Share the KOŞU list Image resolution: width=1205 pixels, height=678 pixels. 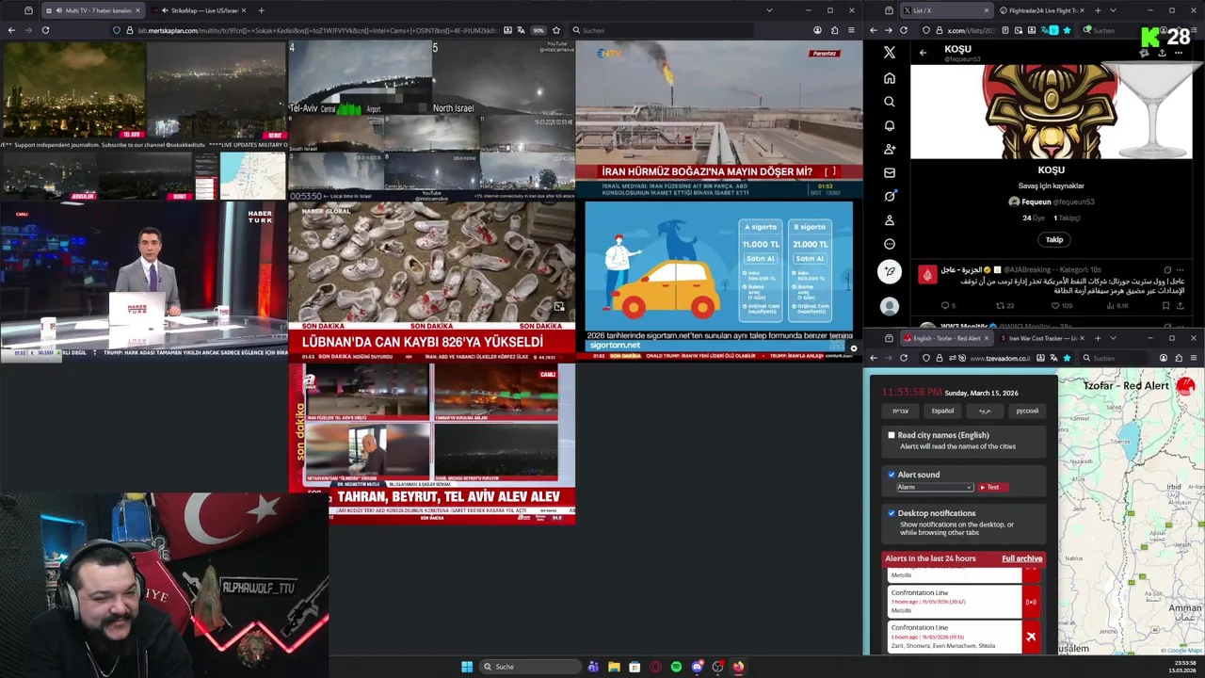tap(1162, 53)
